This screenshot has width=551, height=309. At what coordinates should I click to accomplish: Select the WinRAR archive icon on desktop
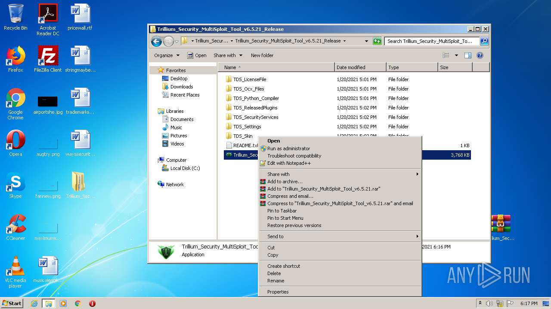pos(501,227)
